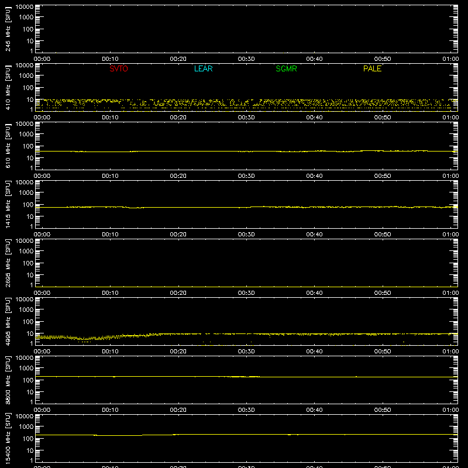This screenshot has height=468, width=468.
Task: Click the 100 y-axis value on the 8800 MHz plot
Action: pos(28,380)
